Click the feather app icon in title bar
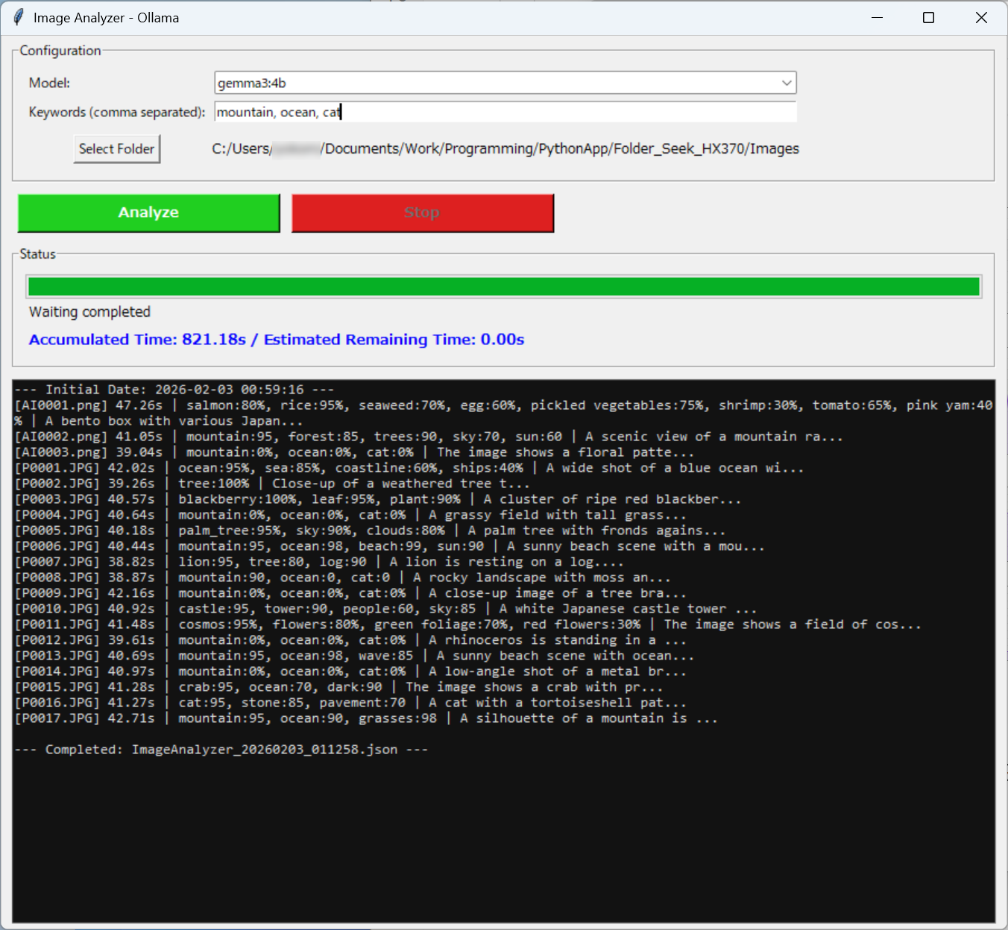Viewport: 1008px width, 930px height. click(x=19, y=17)
